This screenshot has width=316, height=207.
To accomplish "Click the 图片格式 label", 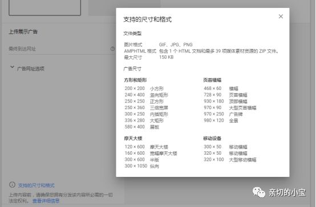I will 133,44.
